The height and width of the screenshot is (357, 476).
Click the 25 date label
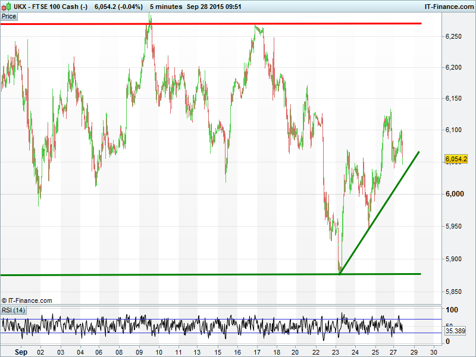point(375,352)
